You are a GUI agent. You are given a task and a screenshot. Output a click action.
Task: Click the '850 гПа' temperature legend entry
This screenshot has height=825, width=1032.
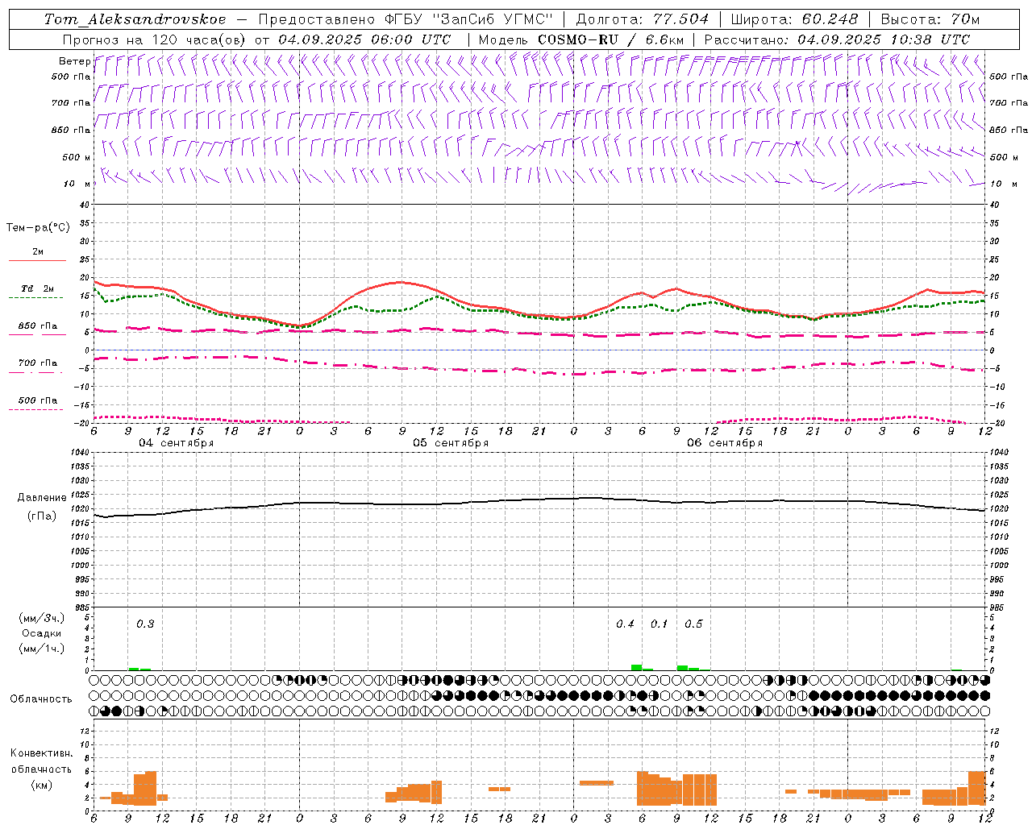[x=38, y=326]
